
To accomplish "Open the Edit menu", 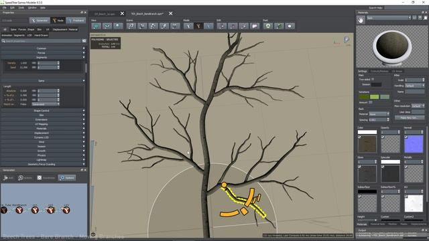I will [x=12, y=7].
